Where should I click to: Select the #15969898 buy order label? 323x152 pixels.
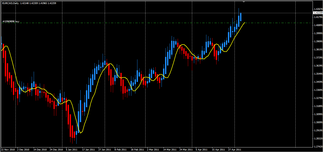[11, 21]
